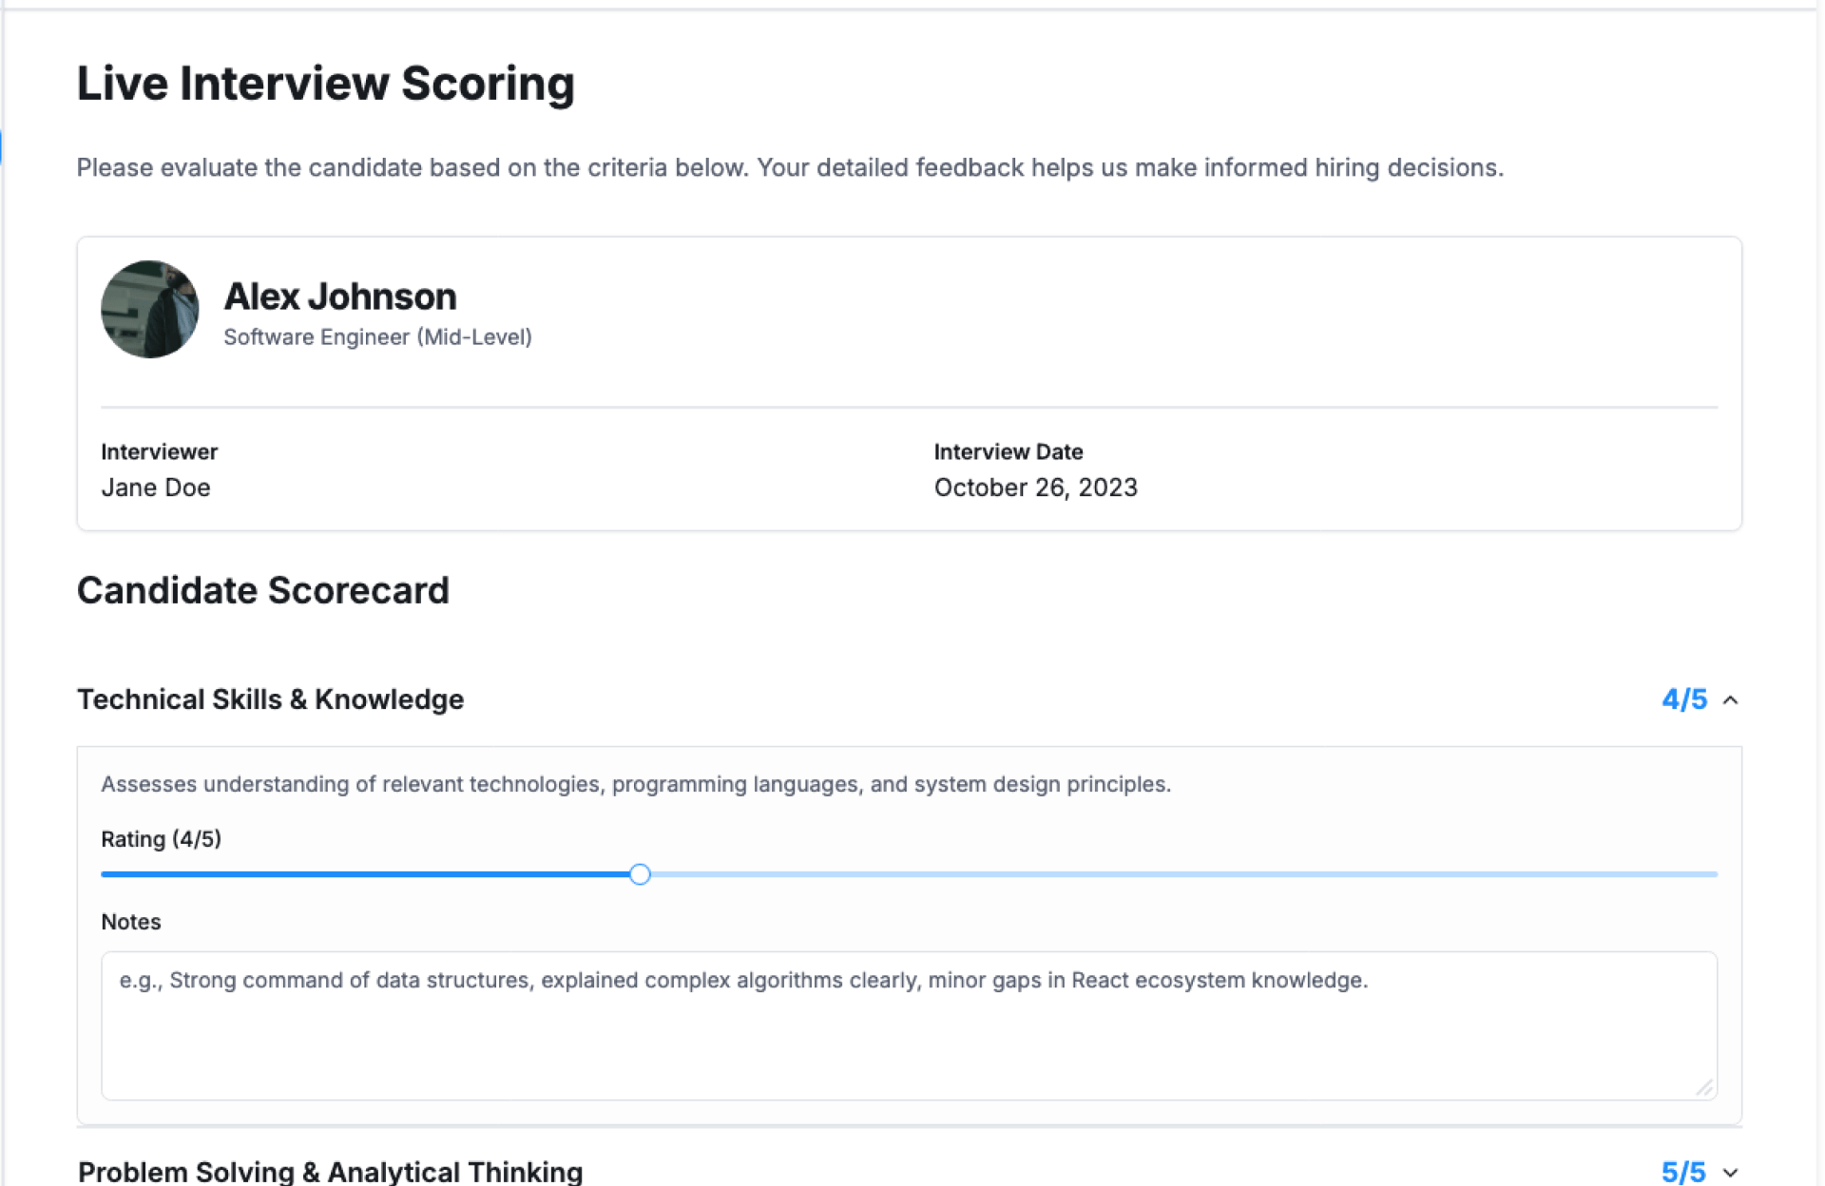The width and height of the screenshot is (1825, 1186).
Task: Click the 4/5 Technical Skills score
Action: tap(1683, 700)
